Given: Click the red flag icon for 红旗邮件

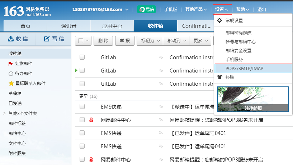Looking at the screenshot, I should click(x=10, y=64).
